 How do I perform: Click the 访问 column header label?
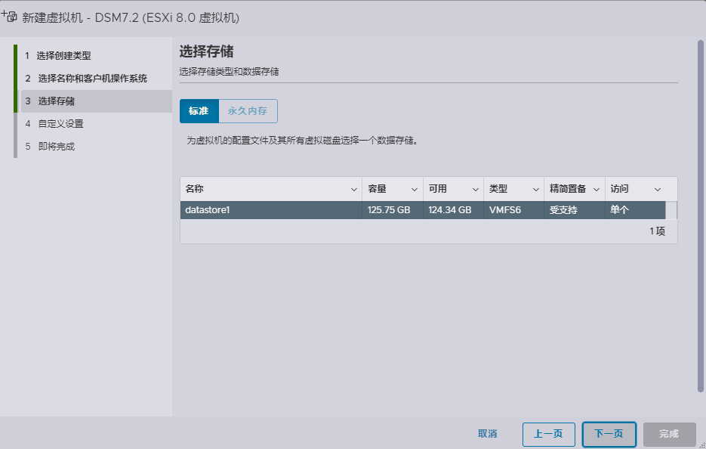click(x=619, y=189)
